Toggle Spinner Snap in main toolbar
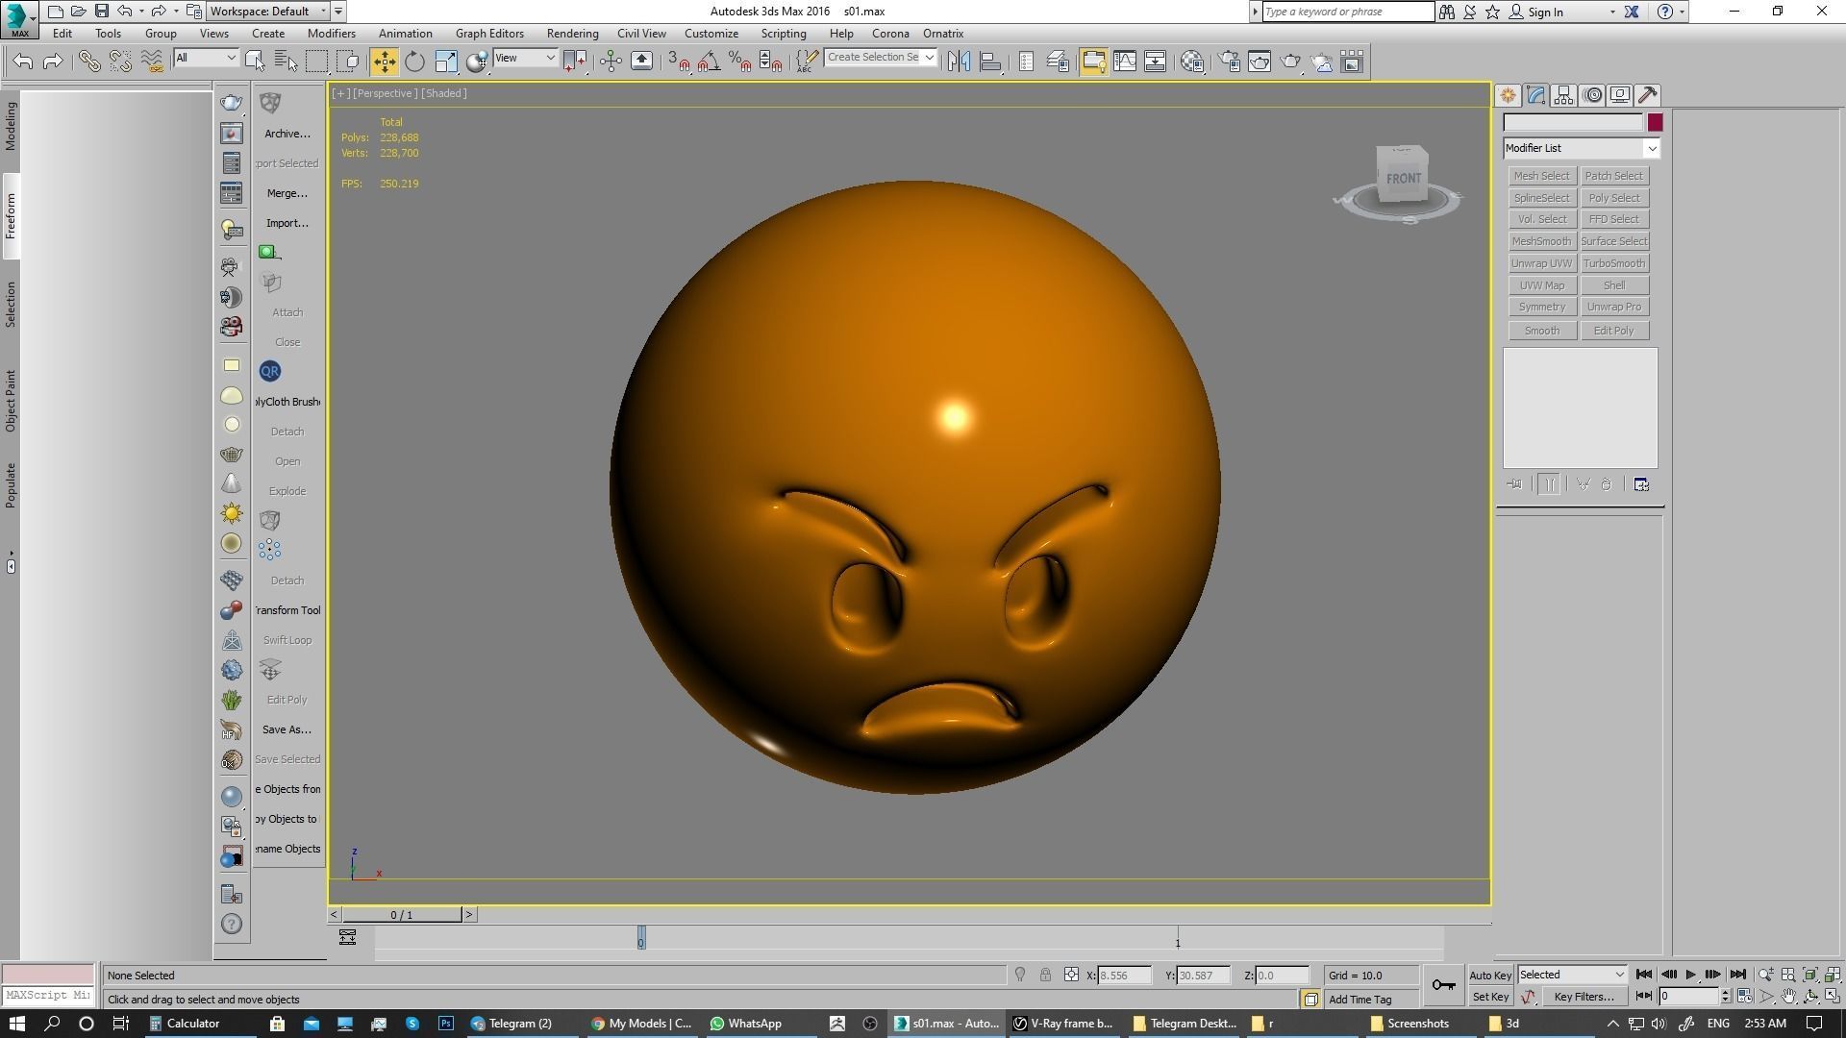The image size is (1846, 1038). (x=770, y=62)
